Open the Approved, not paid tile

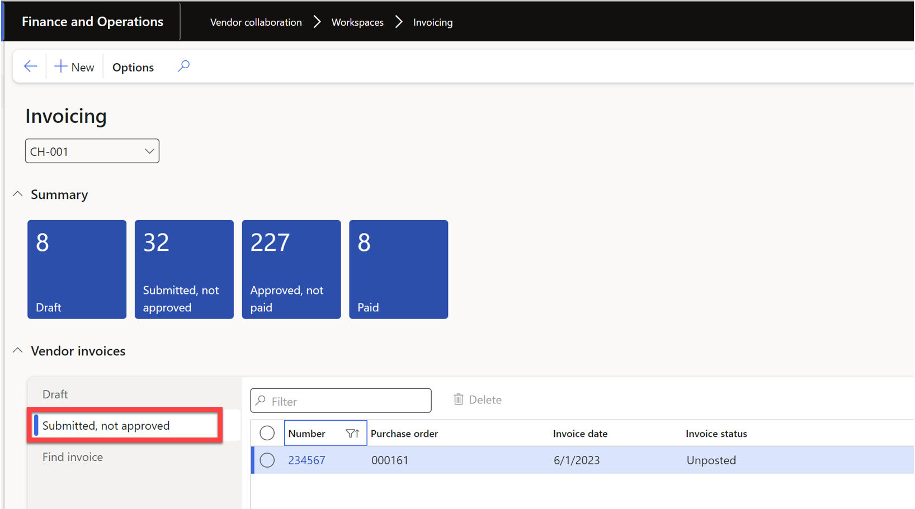(x=291, y=269)
